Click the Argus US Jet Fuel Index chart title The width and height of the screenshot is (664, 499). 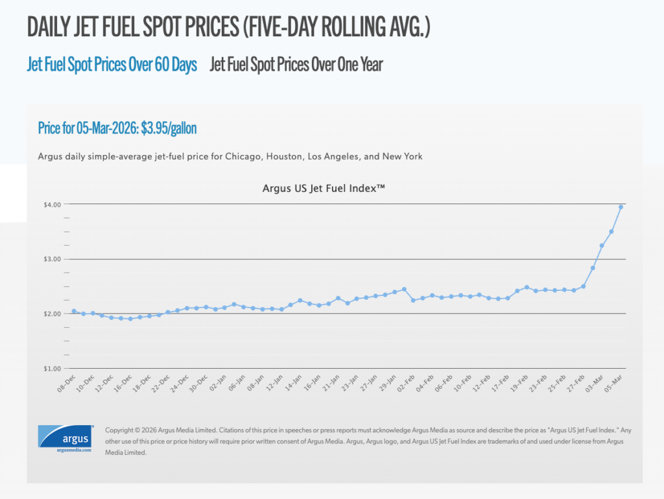(x=324, y=188)
